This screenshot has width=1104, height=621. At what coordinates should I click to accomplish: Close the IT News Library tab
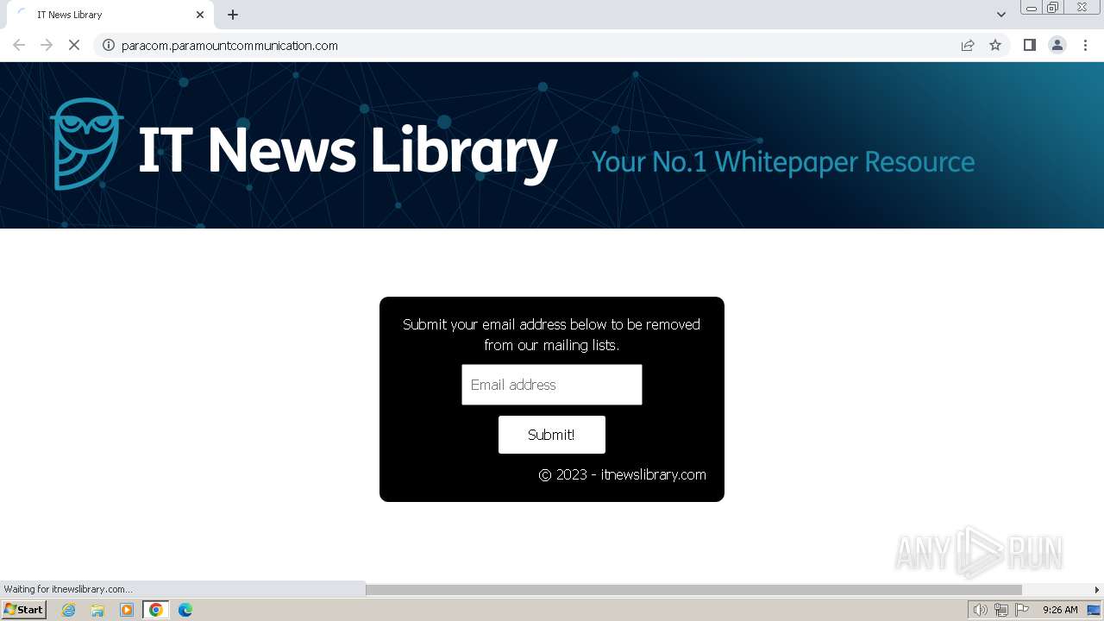point(200,15)
